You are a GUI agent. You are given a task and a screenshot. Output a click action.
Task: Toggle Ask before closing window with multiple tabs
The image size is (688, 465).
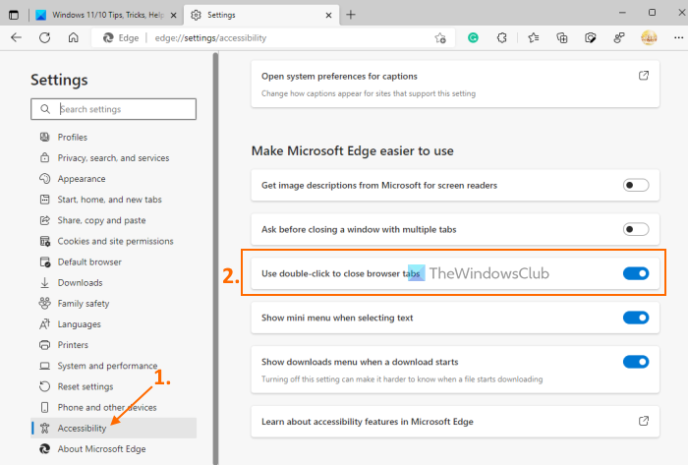(x=636, y=229)
